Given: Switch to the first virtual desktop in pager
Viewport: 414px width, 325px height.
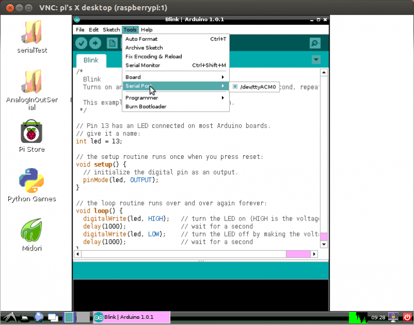Looking at the screenshot, I should pos(69,317).
